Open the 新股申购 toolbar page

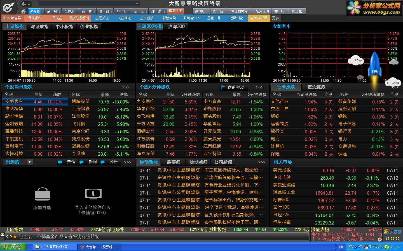169,18
